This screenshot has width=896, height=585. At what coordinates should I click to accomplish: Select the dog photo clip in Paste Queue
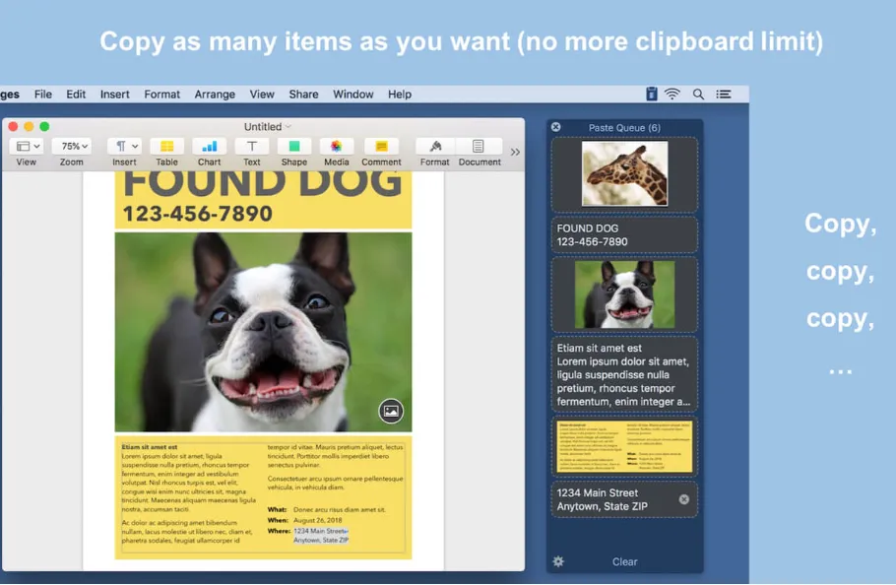[x=624, y=294]
